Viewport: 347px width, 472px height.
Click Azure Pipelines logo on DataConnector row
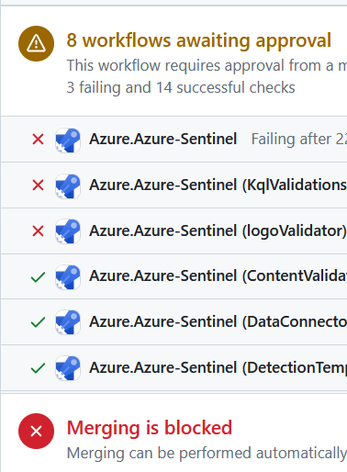click(x=68, y=322)
